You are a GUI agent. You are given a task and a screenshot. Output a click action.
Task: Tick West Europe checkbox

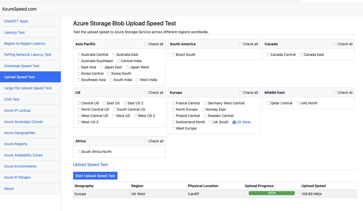(x=173, y=129)
